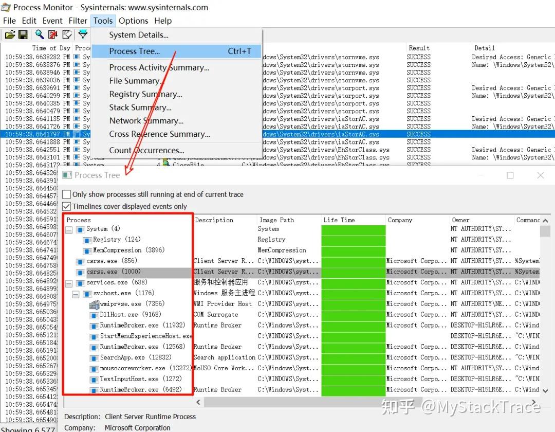555x432 pixels.
Task: Click the services.exe (688) process icon
Action: (x=81, y=283)
